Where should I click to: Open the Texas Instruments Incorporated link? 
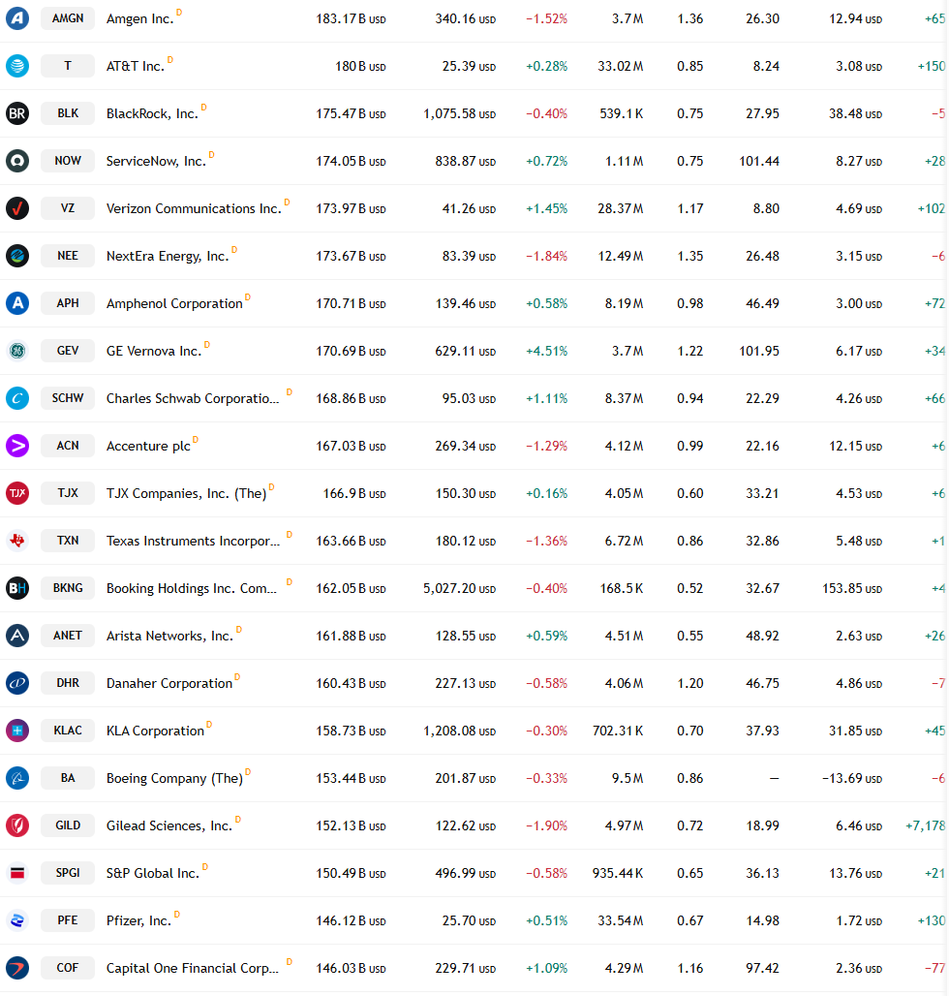coord(193,542)
